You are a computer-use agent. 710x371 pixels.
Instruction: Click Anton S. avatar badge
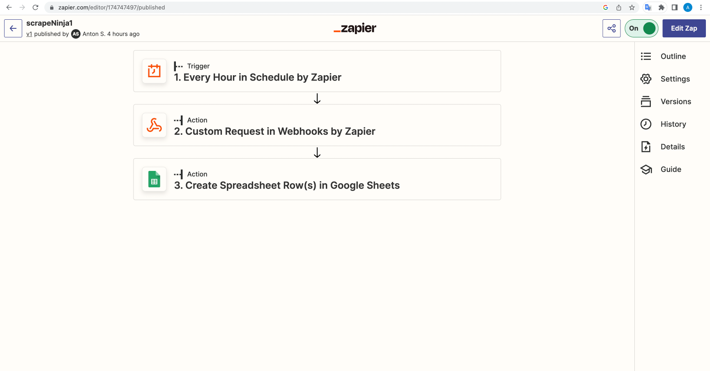pos(75,34)
